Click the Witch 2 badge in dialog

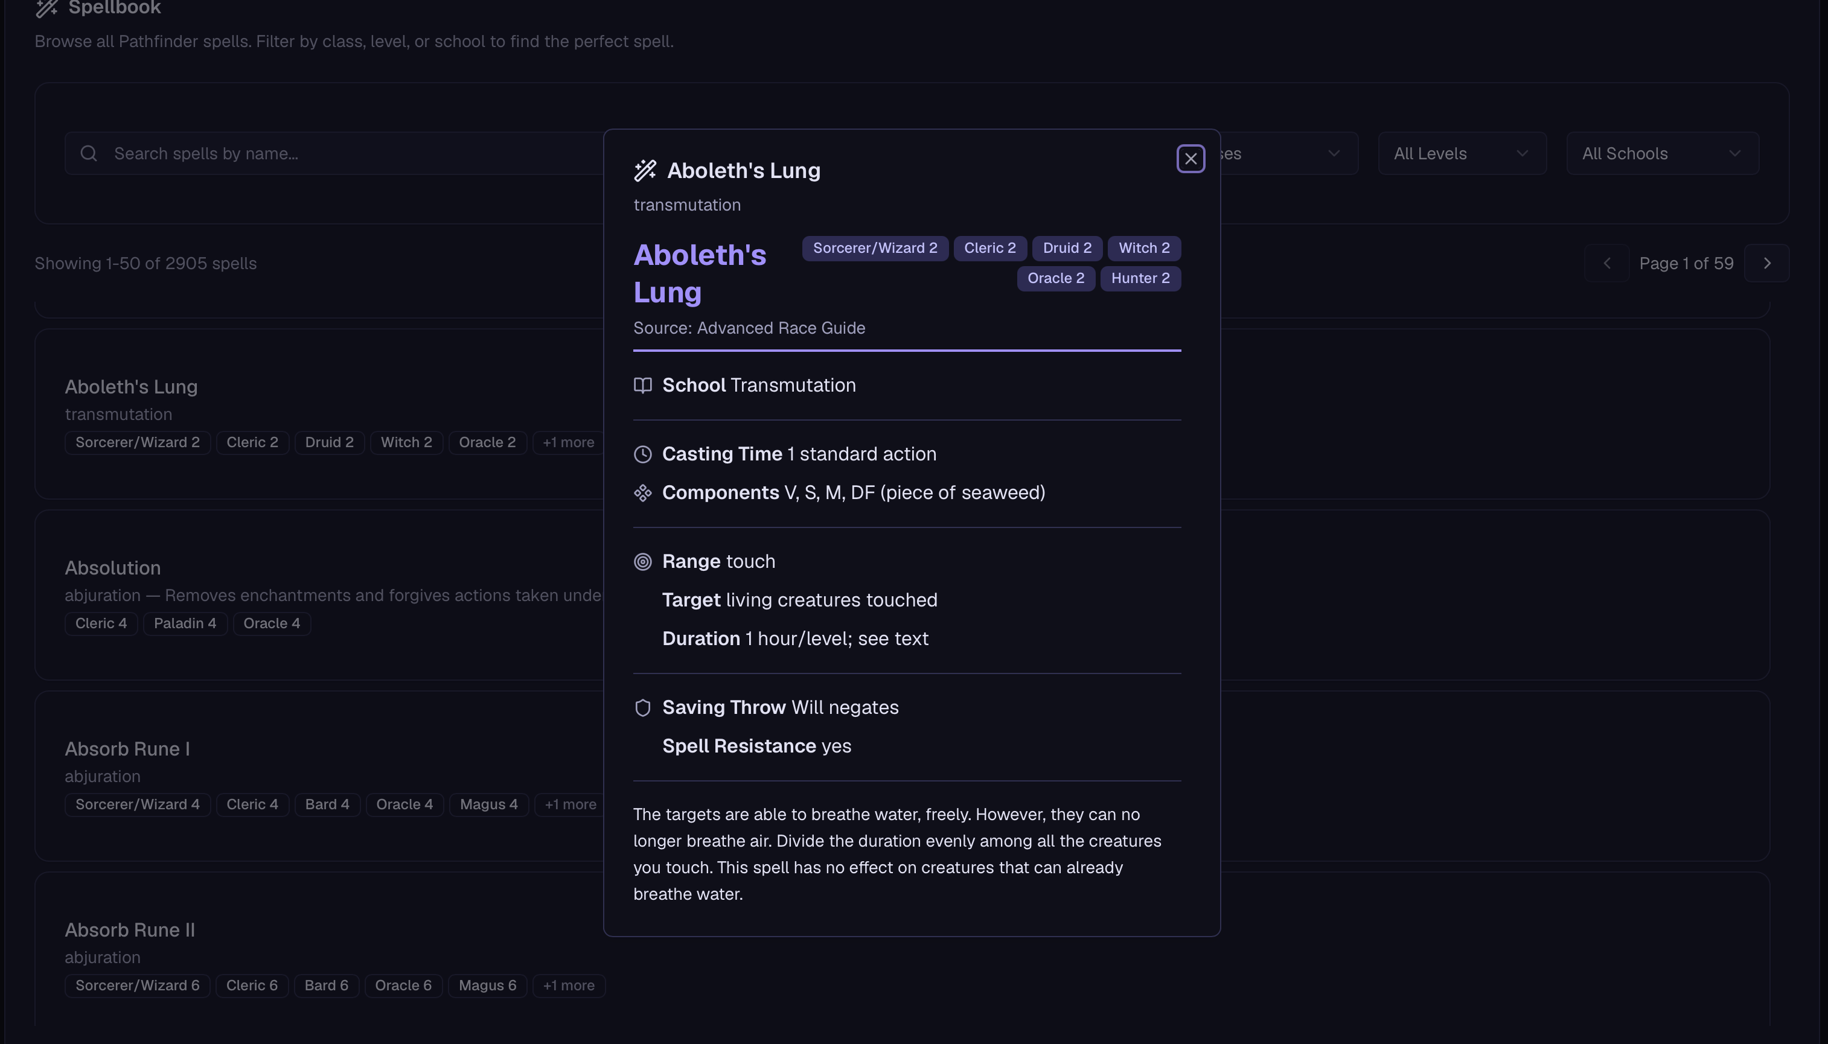coord(1144,248)
